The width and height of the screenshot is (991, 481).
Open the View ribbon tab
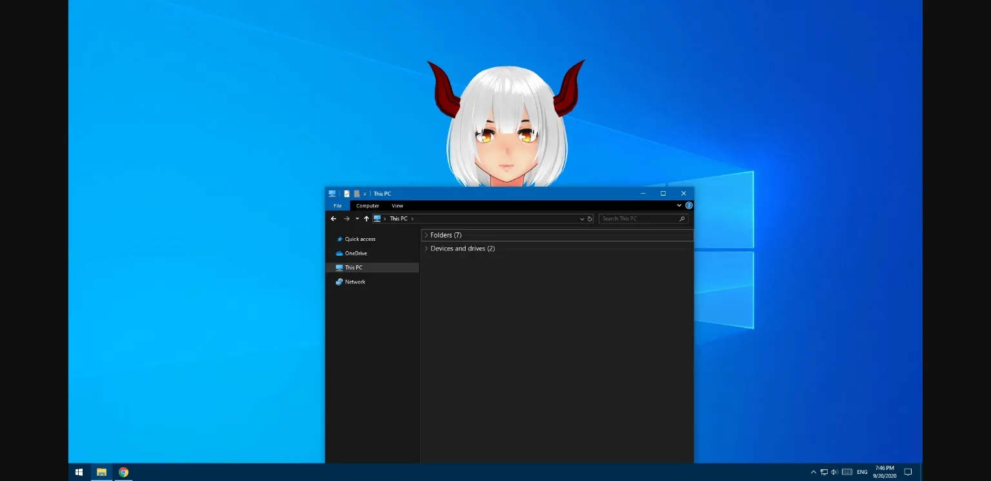pyautogui.click(x=397, y=205)
